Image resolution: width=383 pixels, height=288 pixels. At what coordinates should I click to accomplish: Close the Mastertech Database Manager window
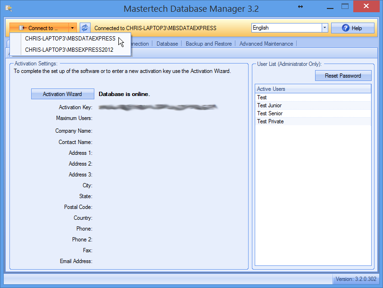(366, 6)
